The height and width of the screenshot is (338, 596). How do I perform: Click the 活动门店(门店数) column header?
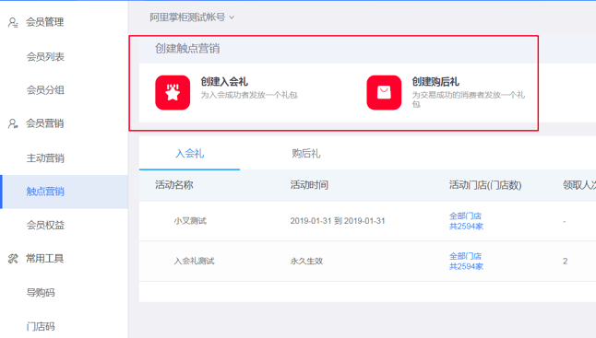pyautogui.click(x=485, y=185)
